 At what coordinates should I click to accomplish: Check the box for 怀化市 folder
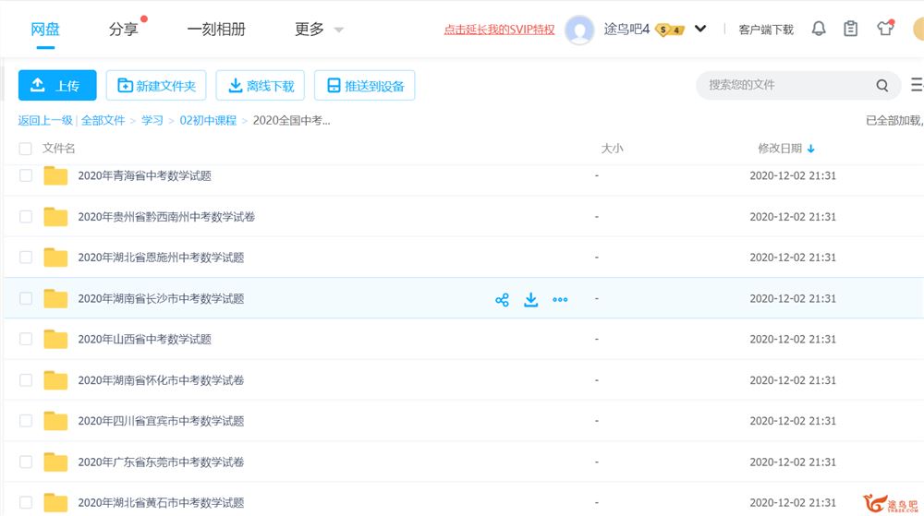(25, 380)
